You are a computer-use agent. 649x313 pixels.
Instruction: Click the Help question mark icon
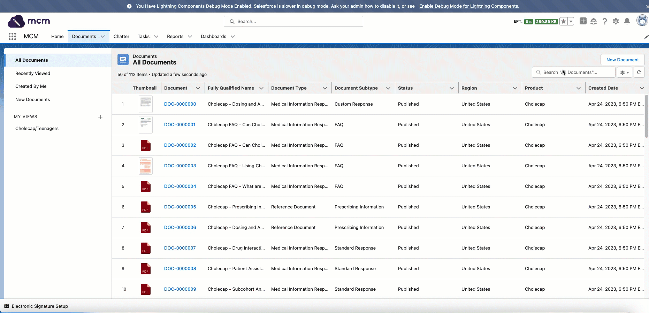(x=605, y=21)
